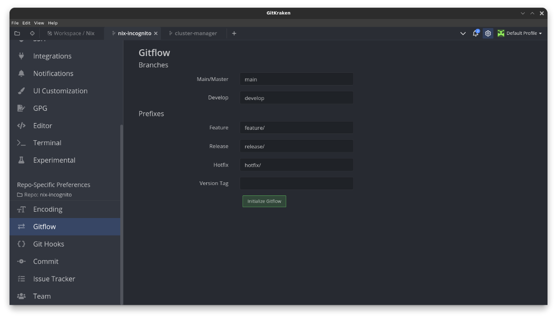
Task: Click the notifications bell with badge
Action: (475, 33)
